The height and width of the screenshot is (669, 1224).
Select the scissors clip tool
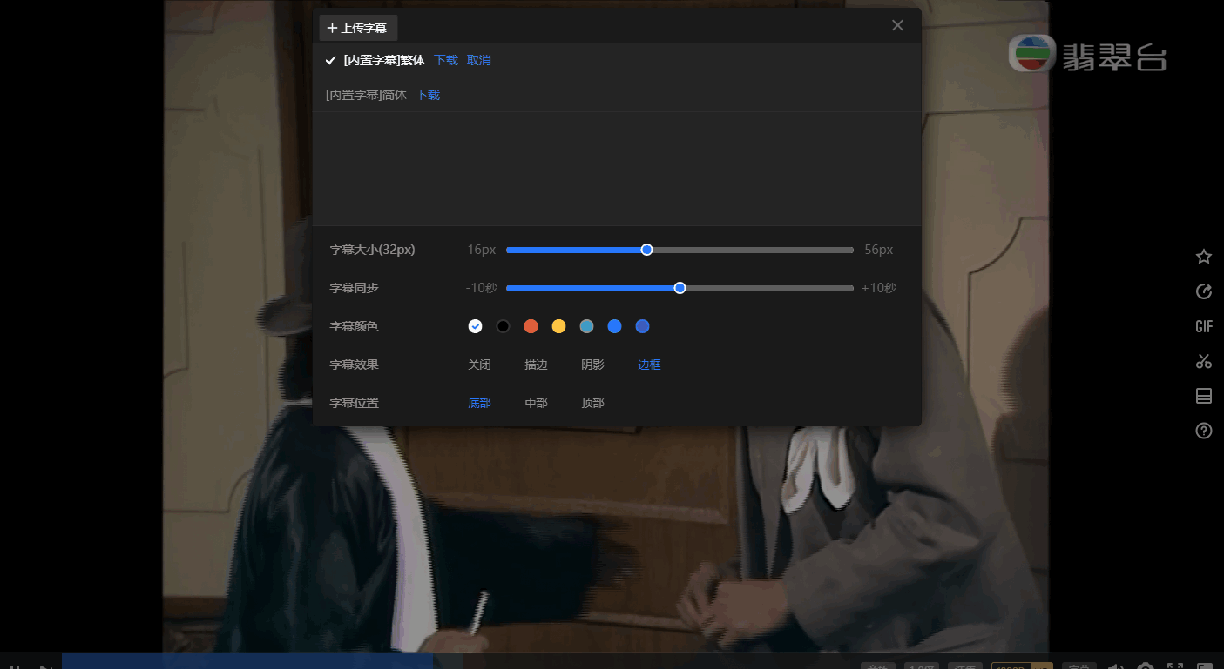click(1203, 361)
